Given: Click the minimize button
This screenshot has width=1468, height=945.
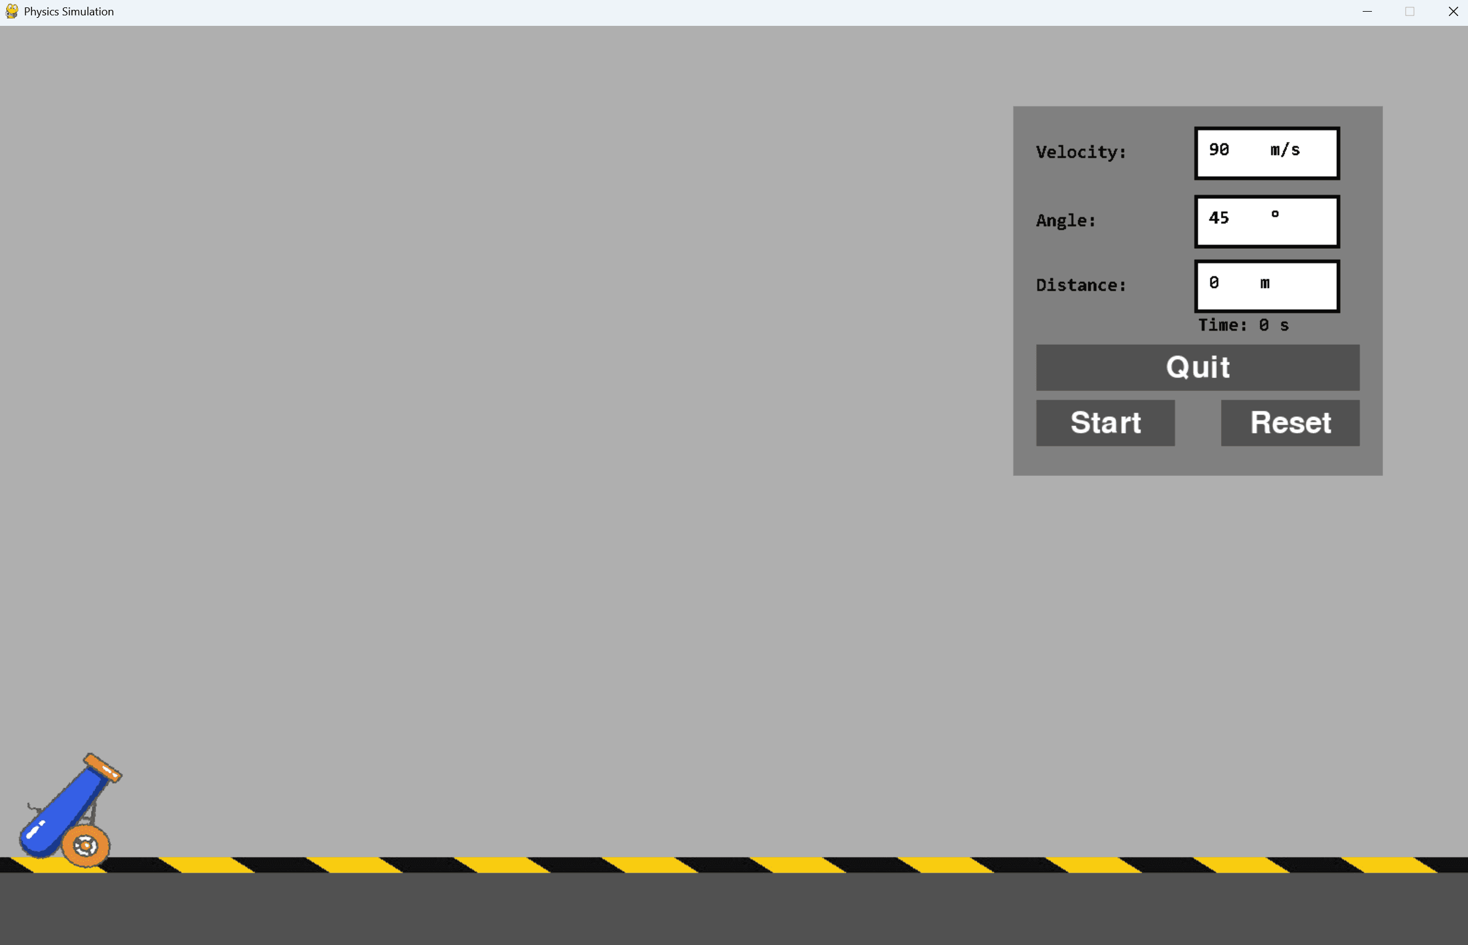Looking at the screenshot, I should 1368,11.
